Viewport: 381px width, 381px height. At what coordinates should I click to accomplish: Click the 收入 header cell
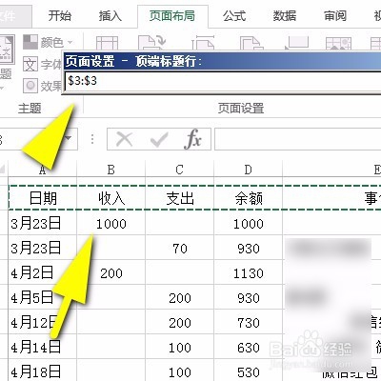(111, 198)
